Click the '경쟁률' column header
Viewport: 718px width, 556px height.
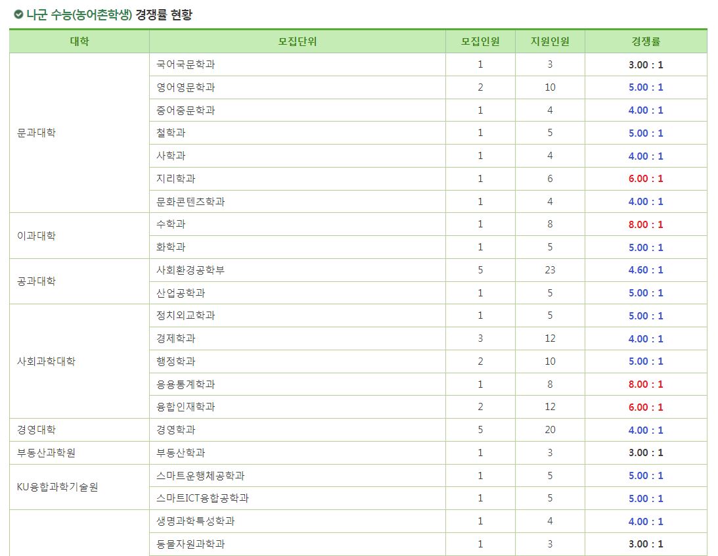[x=646, y=41]
